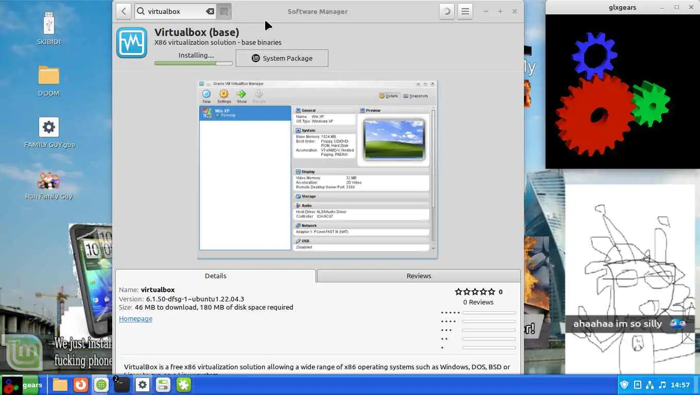Click the five-star rating bar
The image size is (700, 395).
(488, 313)
